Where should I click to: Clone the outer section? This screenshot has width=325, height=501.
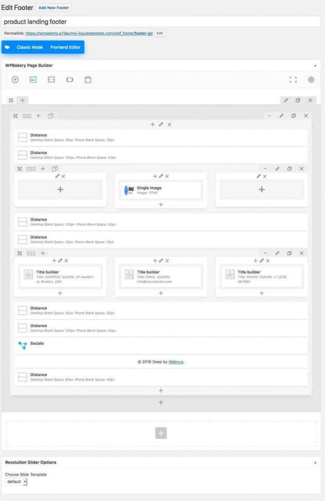(298, 100)
